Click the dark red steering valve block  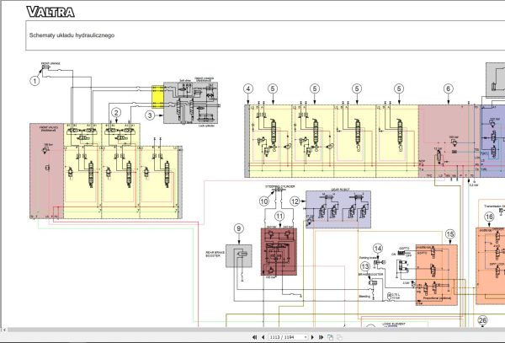278,253
